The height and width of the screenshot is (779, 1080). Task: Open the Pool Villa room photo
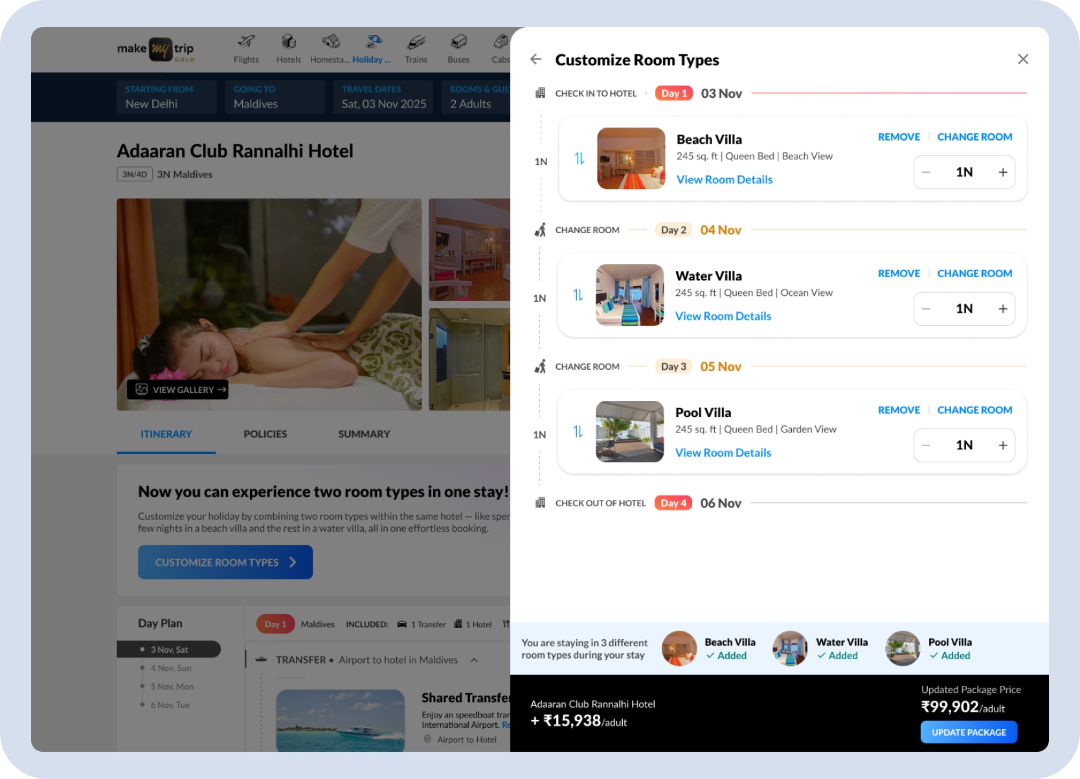point(630,432)
